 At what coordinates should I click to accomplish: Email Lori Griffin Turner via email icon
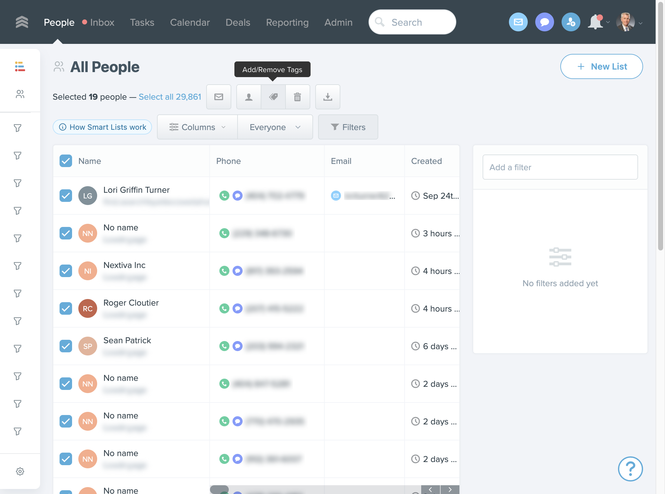pos(336,196)
